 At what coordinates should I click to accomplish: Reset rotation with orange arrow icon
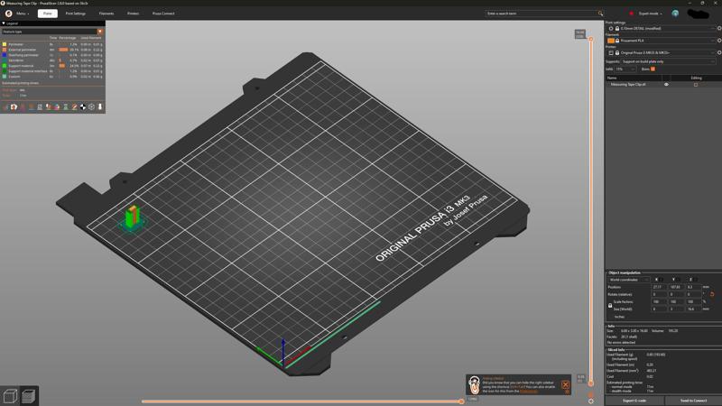coord(712,294)
